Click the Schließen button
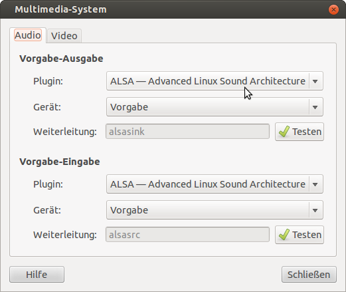 [x=309, y=275]
